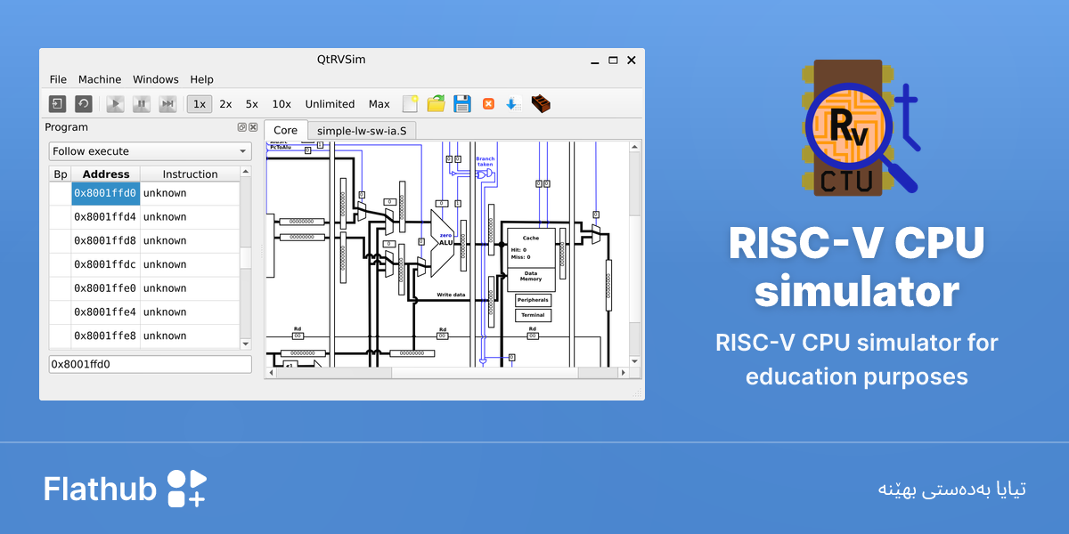Image resolution: width=1069 pixels, height=534 pixels.
Task: Click the QtRVSim app magnifier logo
Action: click(860, 130)
